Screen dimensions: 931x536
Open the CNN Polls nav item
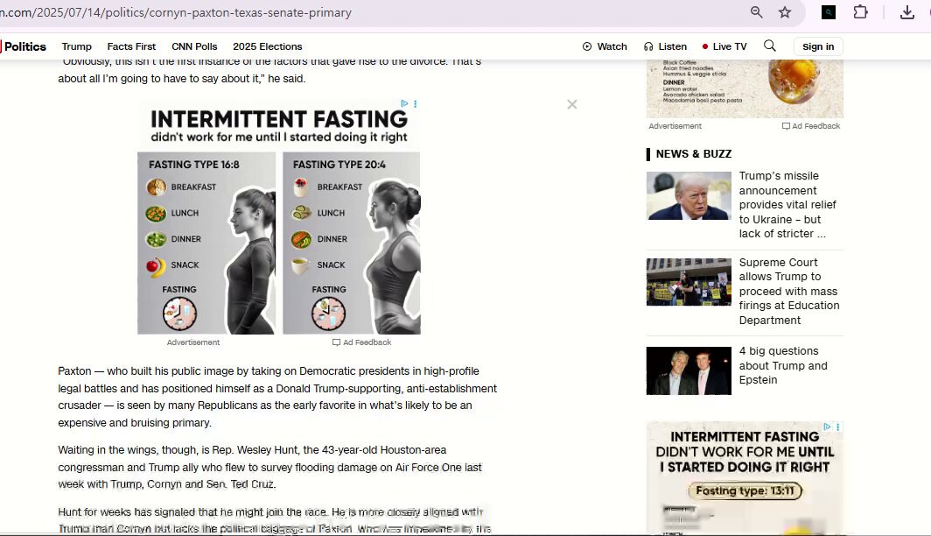pyautogui.click(x=194, y=46)
